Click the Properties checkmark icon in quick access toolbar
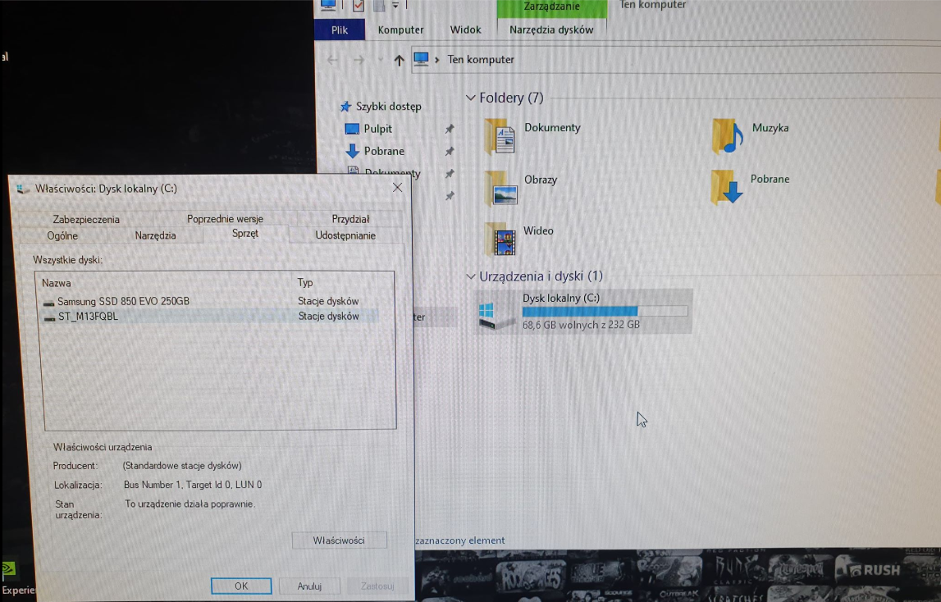Screen dimensions: 941x602 point(359,6)
